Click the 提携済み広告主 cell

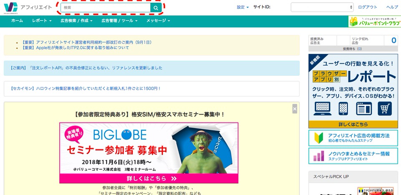322,41
